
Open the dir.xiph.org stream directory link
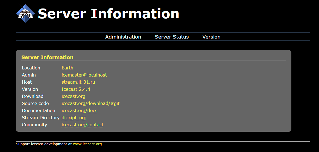point(74,118)
